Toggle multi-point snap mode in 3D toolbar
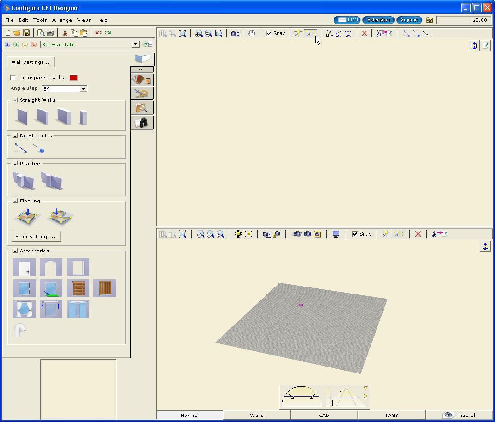The height and width of the screenshot is (422, 495). point(398,234)
